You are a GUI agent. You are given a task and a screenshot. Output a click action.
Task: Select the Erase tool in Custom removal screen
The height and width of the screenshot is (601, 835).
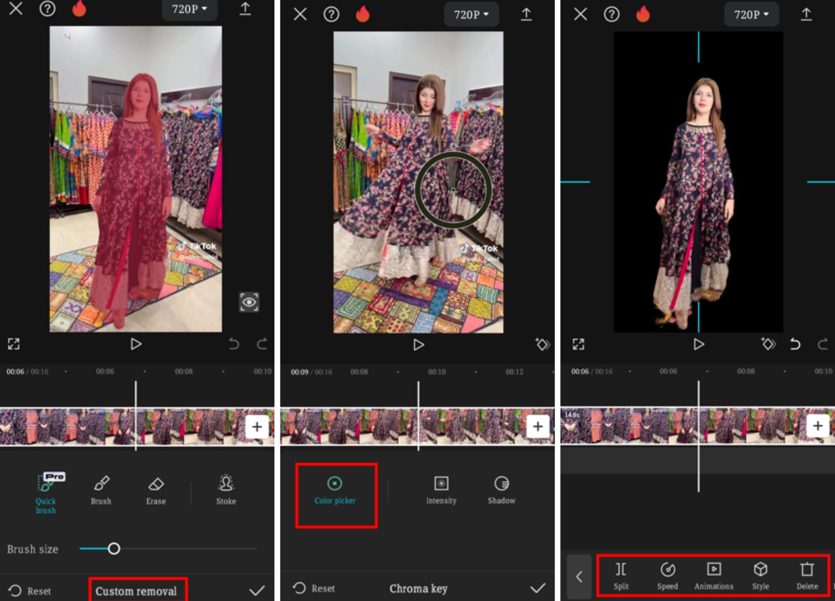point(156,490)
